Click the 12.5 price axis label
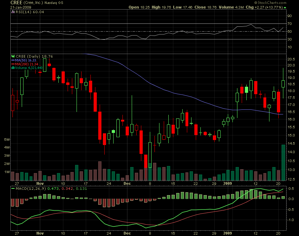 pyautogui.click(x=291, y=179)
